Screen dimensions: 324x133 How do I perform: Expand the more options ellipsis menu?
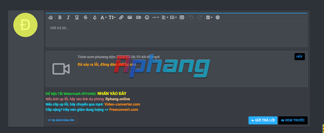(x=156, y=17)
